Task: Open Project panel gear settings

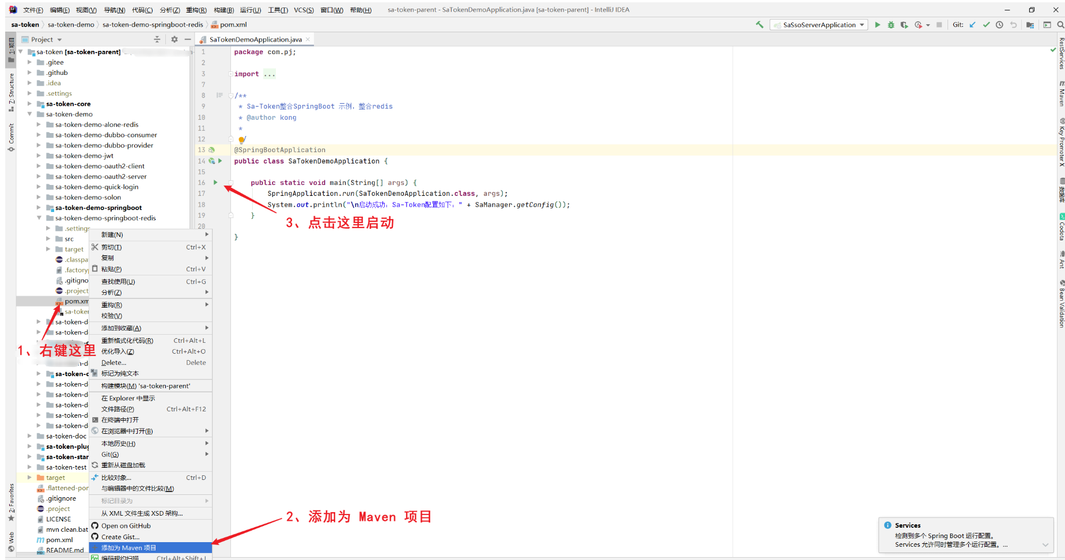Action: click(x=175, y=39)
